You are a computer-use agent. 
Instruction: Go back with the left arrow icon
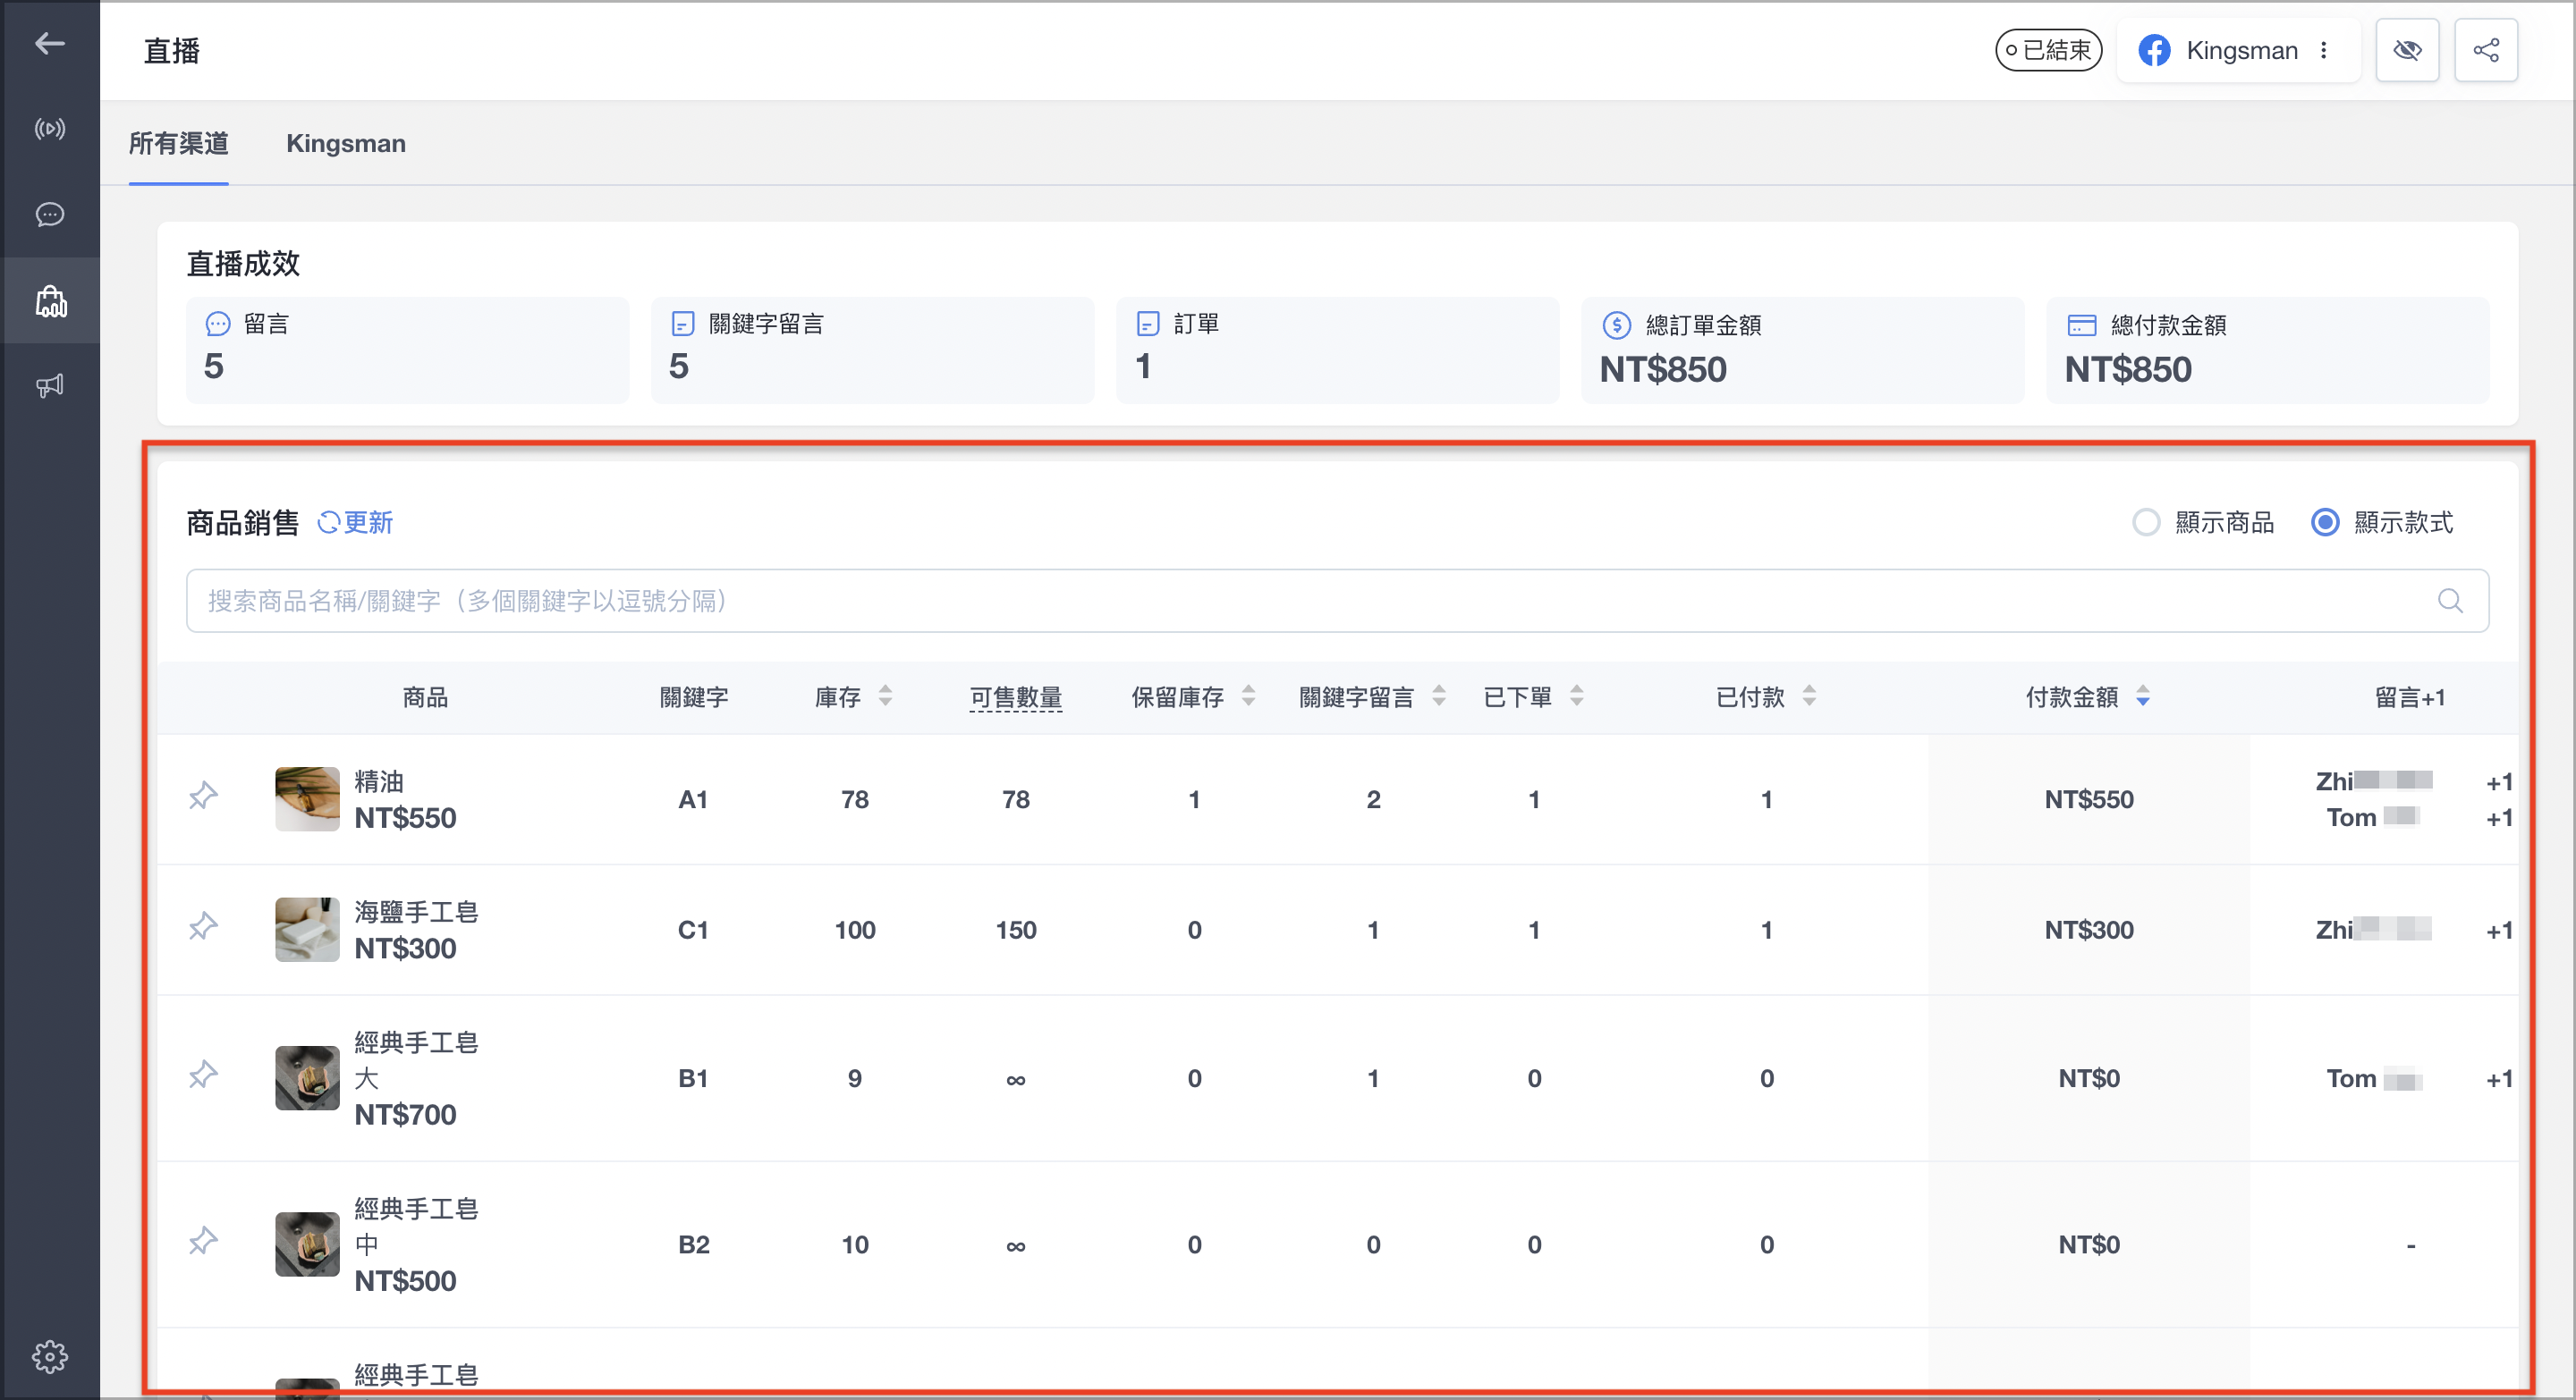coord(50,43)
